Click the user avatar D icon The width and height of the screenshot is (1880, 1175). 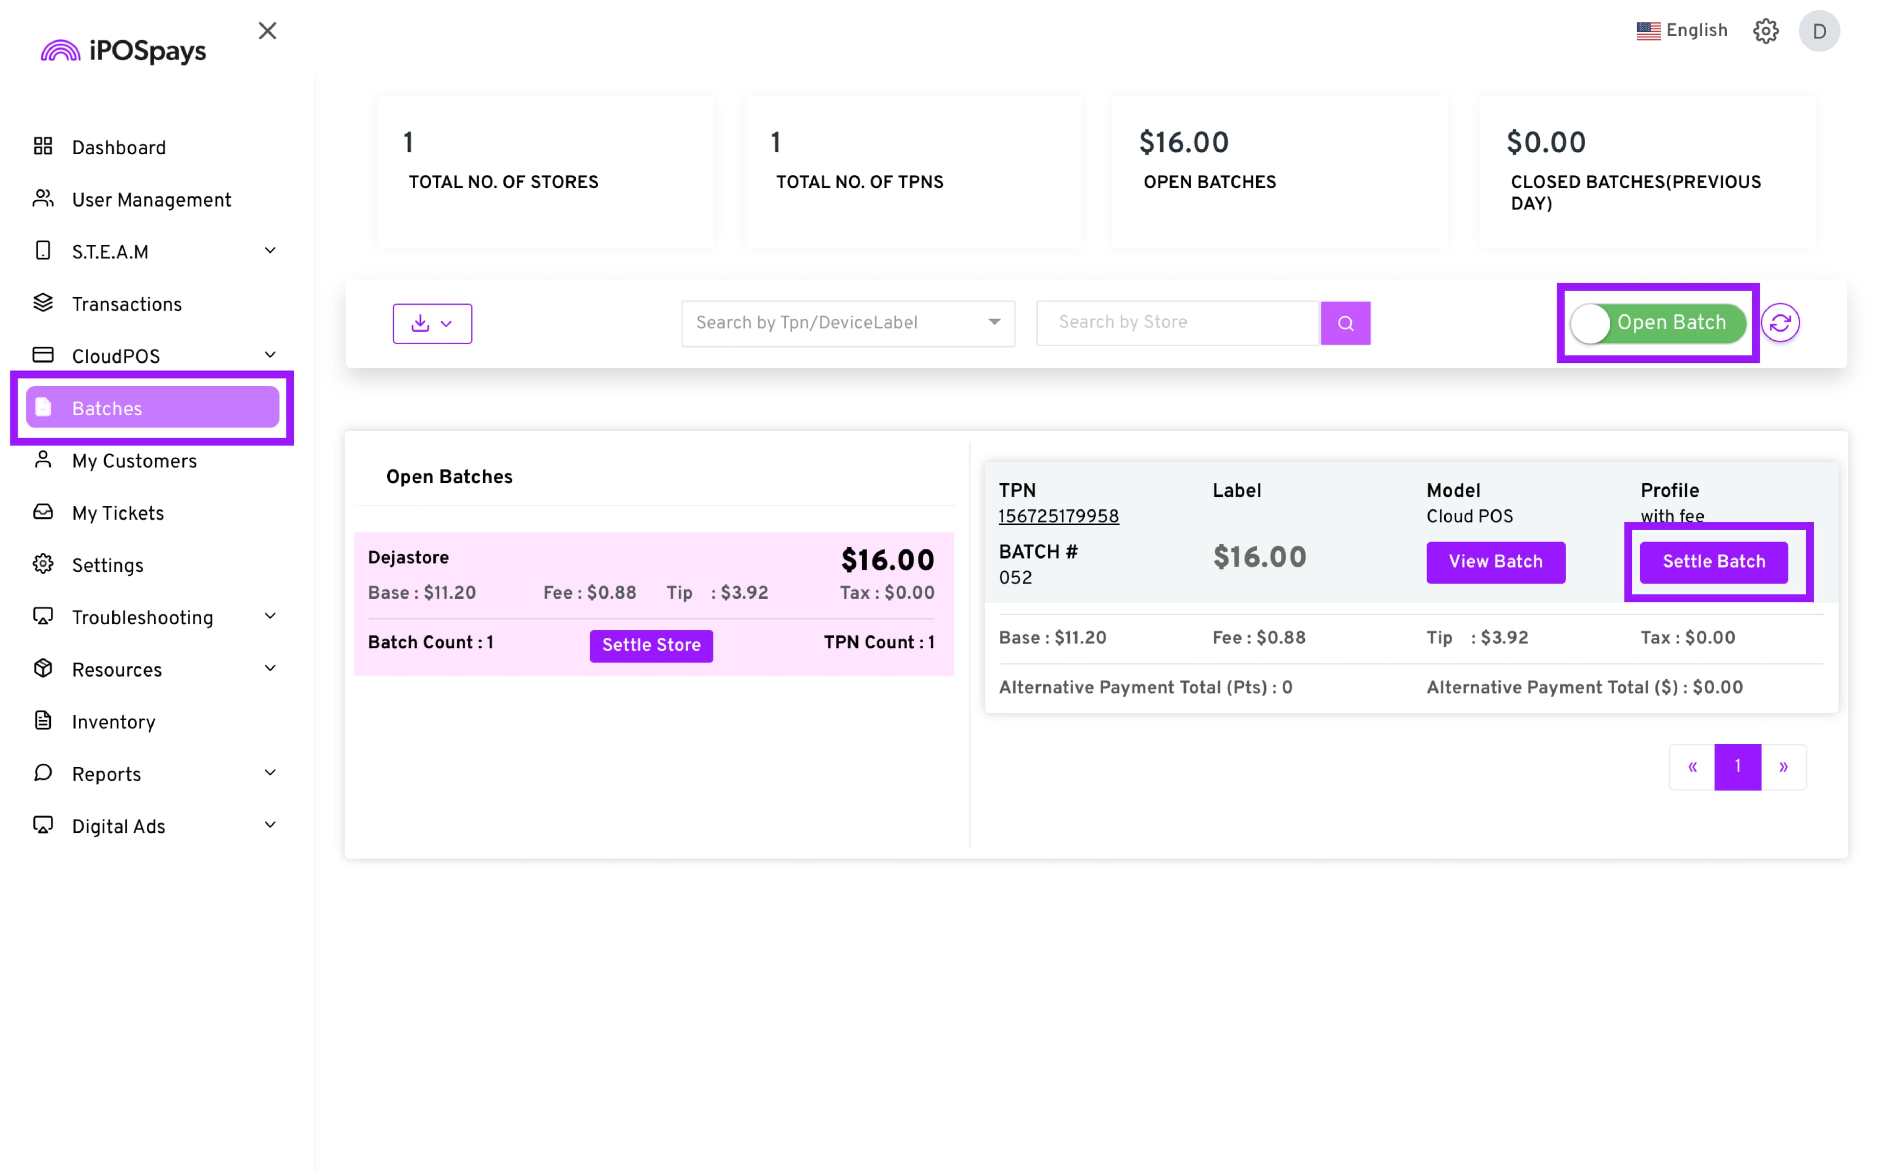(1819, 31)
